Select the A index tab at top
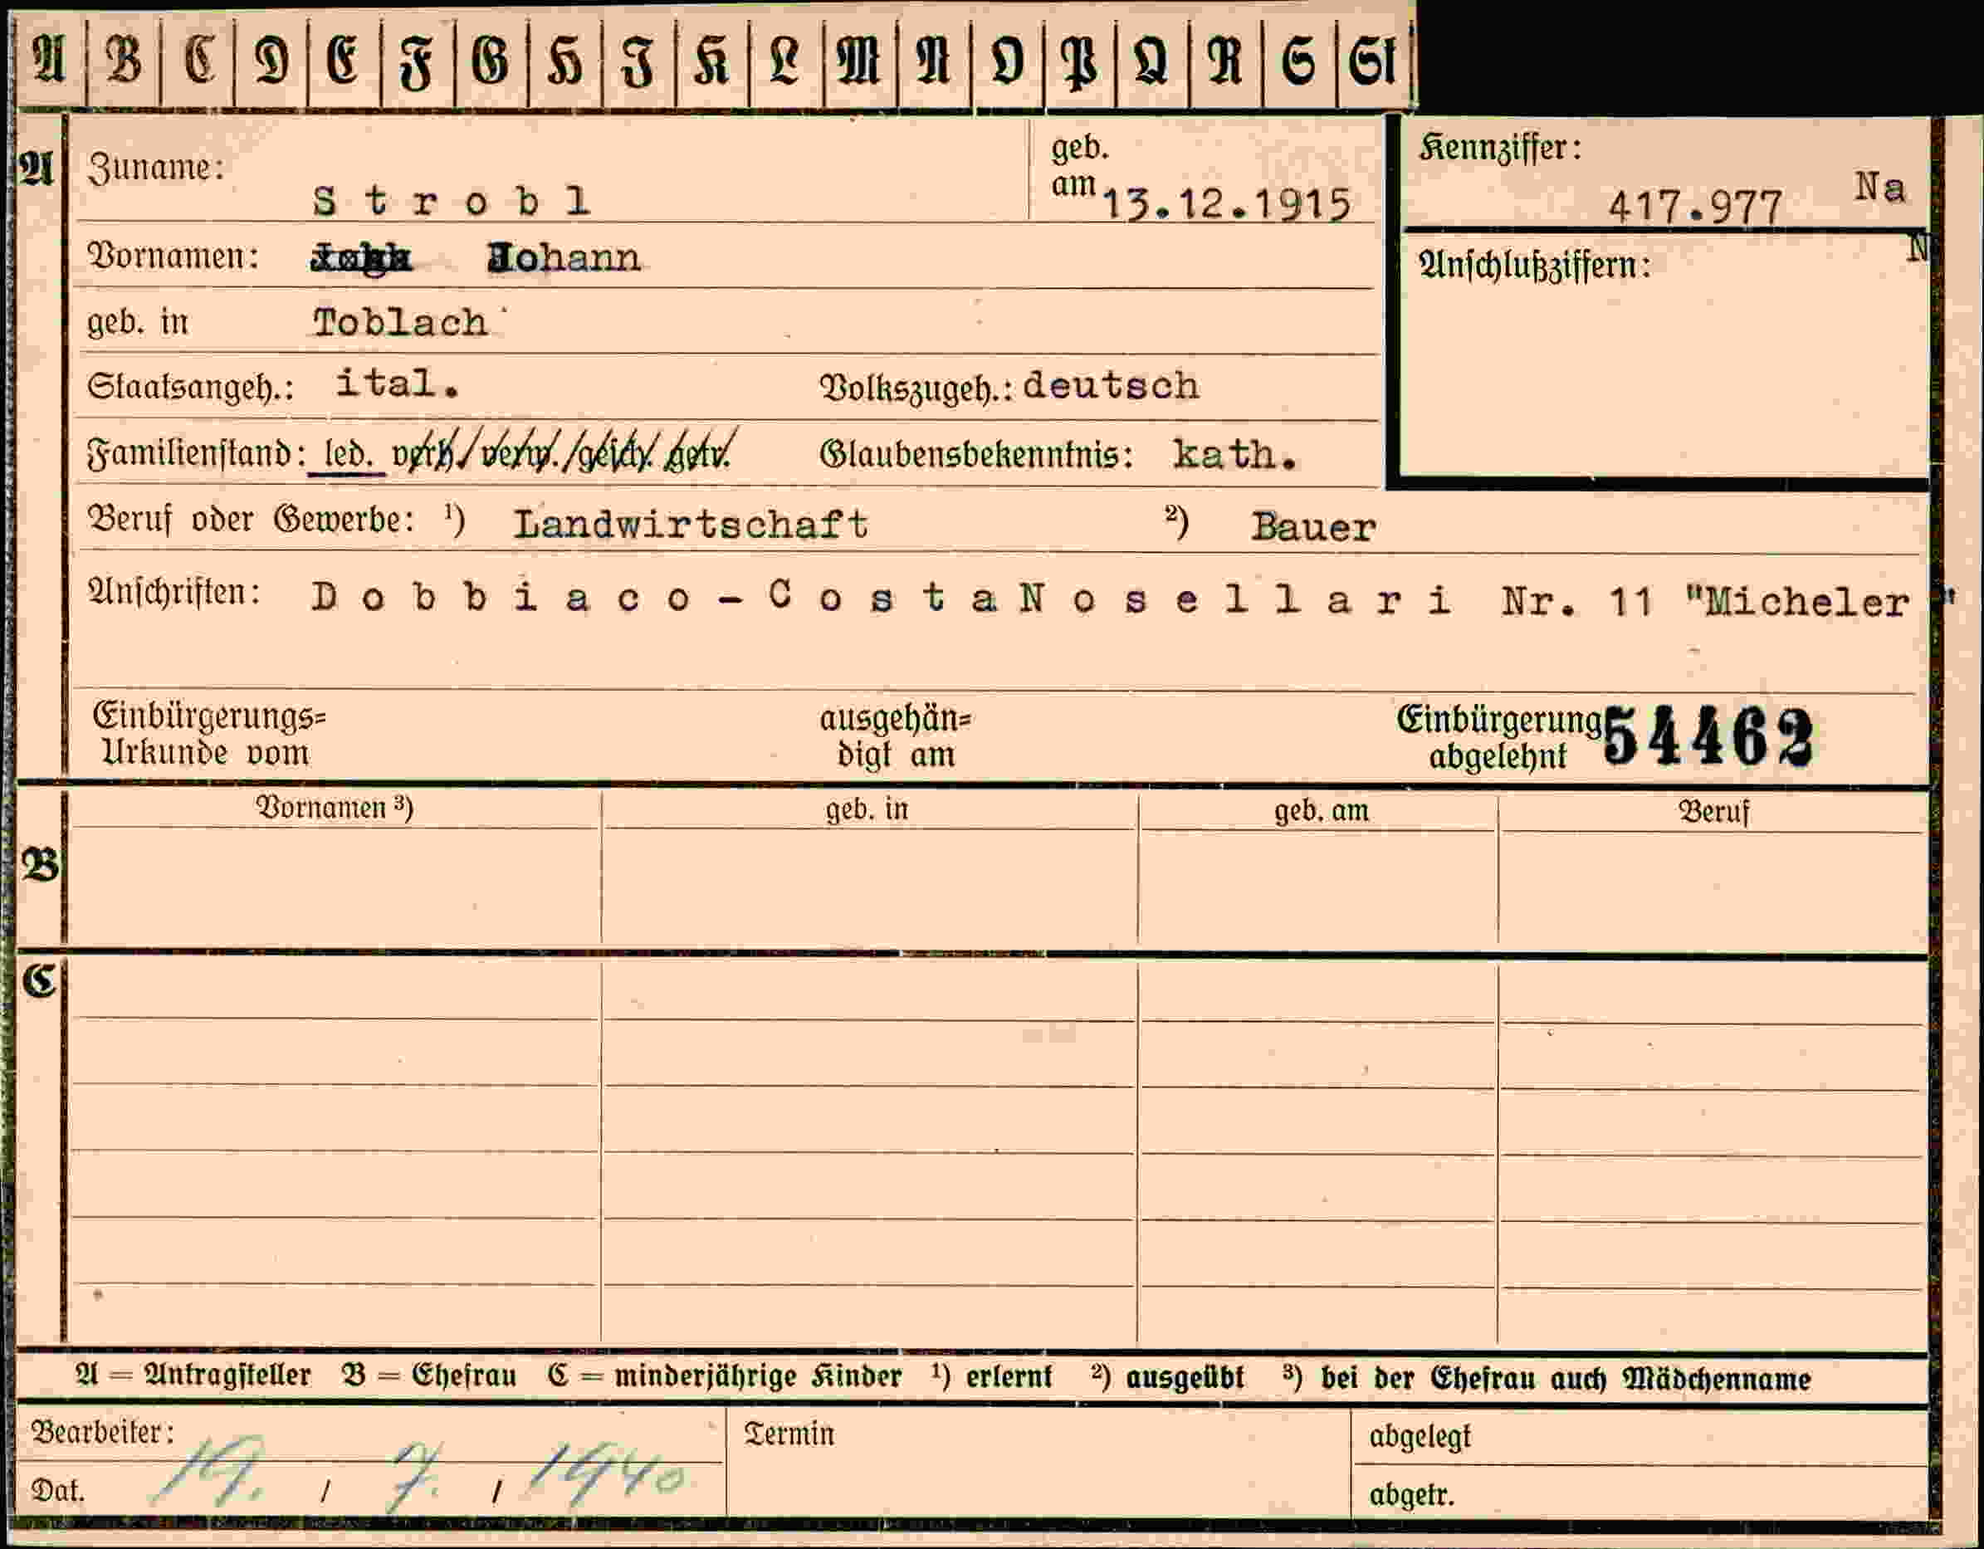The height and width of the screenshot is (1549, 1984). (50, 61)
